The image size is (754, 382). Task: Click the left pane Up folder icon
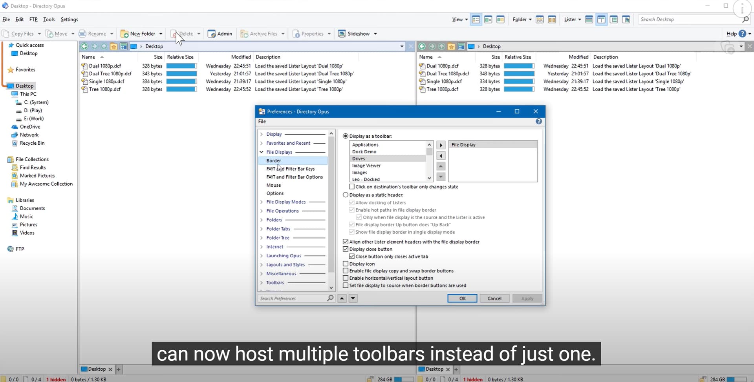(x=104, y=46)
